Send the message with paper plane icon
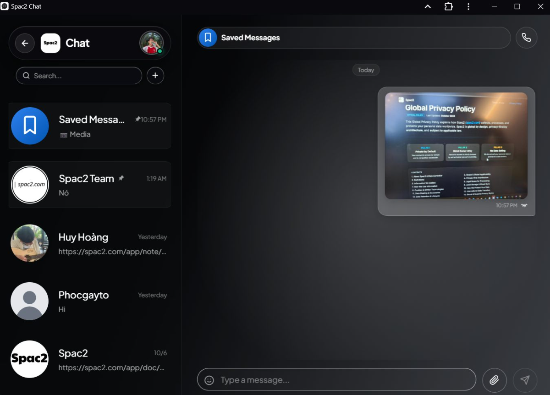Screen dimensions: 550x395 tap(525, 380)
